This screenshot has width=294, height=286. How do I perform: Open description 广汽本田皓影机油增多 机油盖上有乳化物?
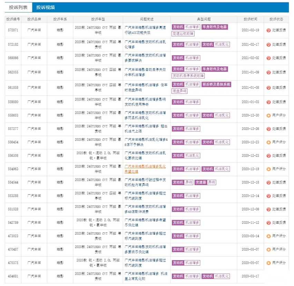(x=146, y=276)
